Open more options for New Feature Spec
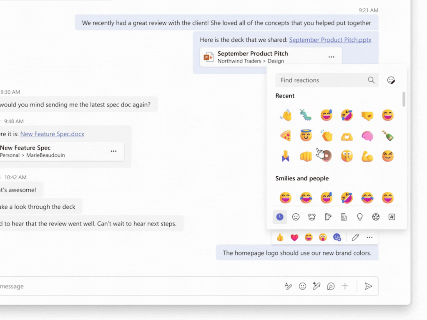Viewport: 427px width, 320px height. click(113, 151)
